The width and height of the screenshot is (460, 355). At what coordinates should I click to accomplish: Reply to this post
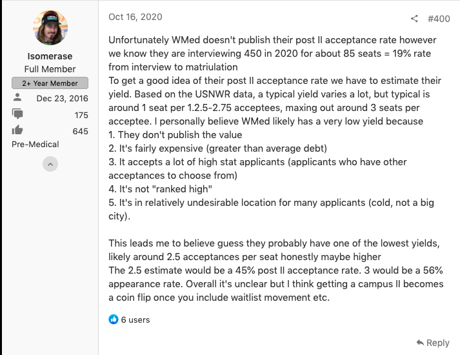(x=433, y=343)
